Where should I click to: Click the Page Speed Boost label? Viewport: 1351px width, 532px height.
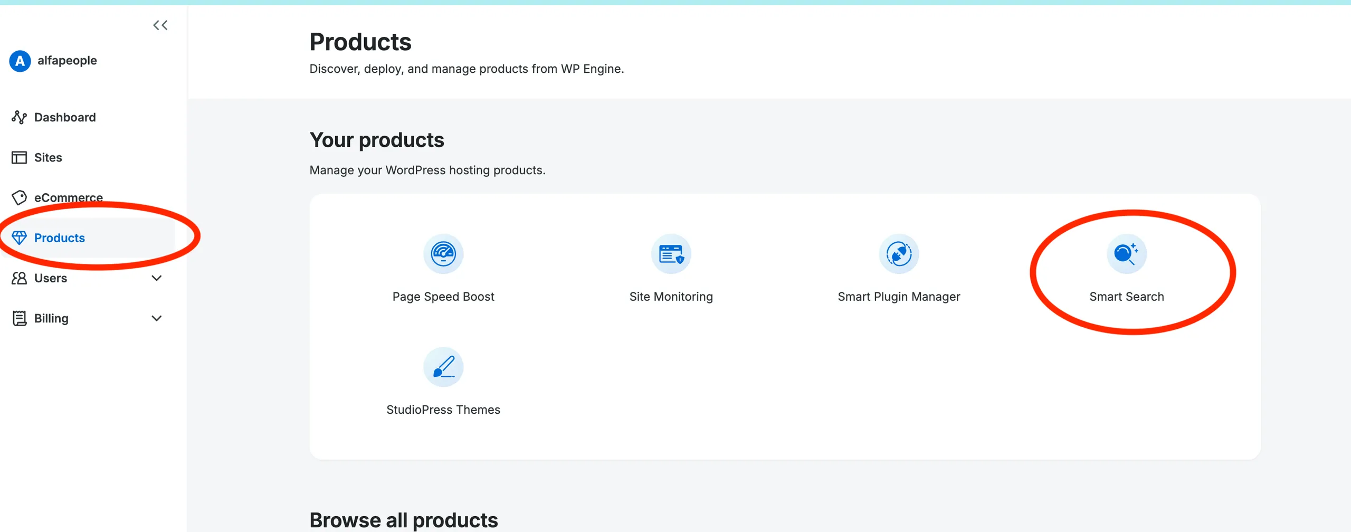[x=443, y=296]
